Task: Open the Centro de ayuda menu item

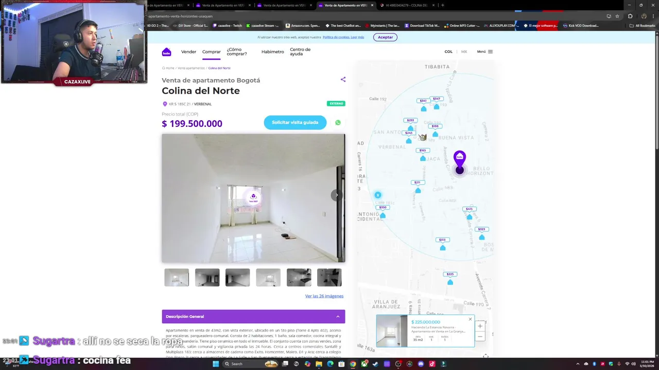Action: click(x=300, y=52)
